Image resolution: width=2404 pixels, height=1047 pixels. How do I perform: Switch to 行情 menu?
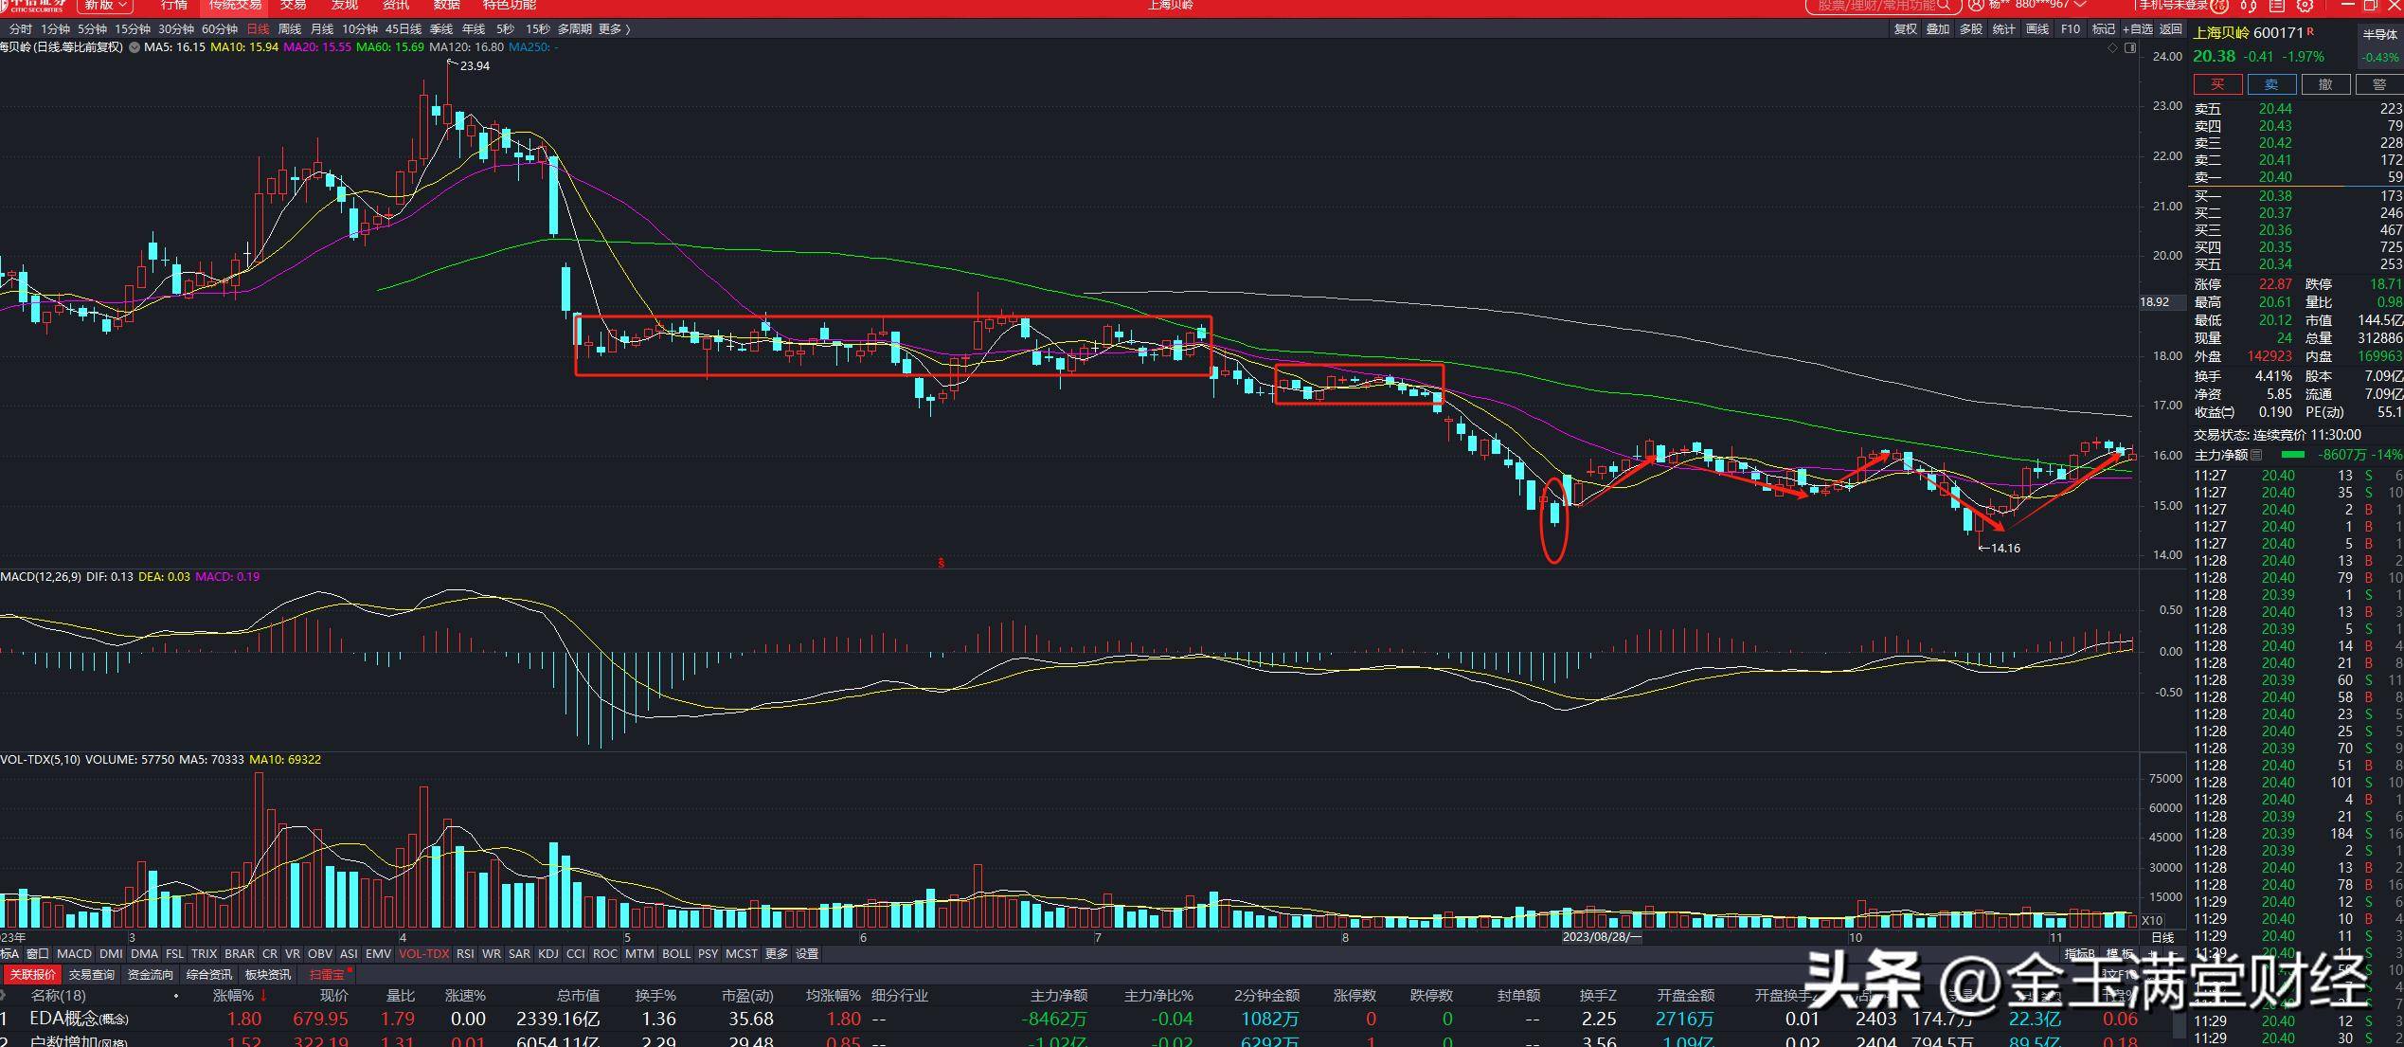point(174,6)
